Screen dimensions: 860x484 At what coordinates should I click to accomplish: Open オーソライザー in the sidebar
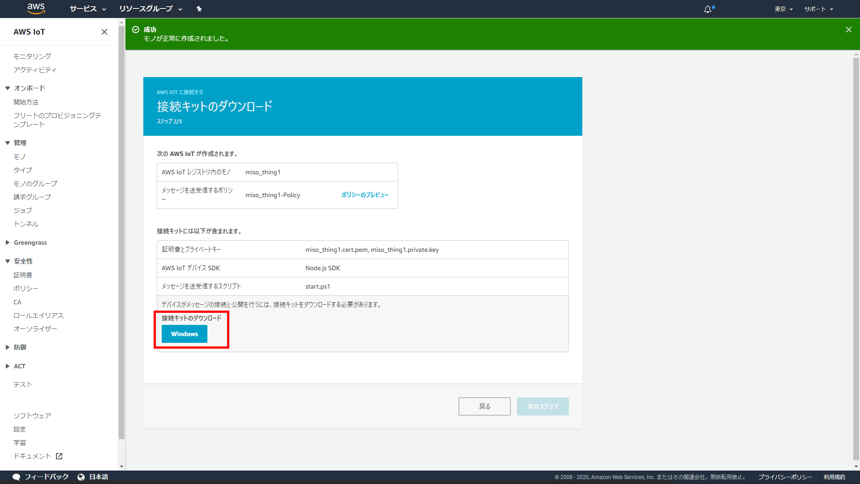35,328
